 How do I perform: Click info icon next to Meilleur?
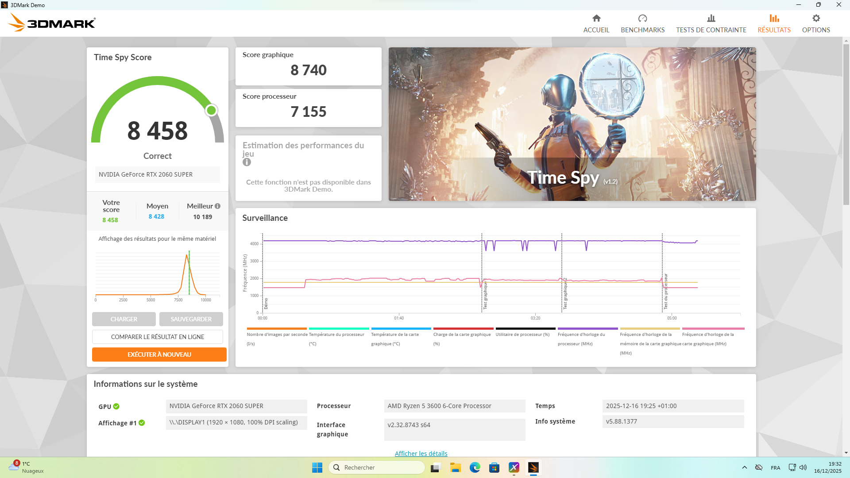(217, 206)
